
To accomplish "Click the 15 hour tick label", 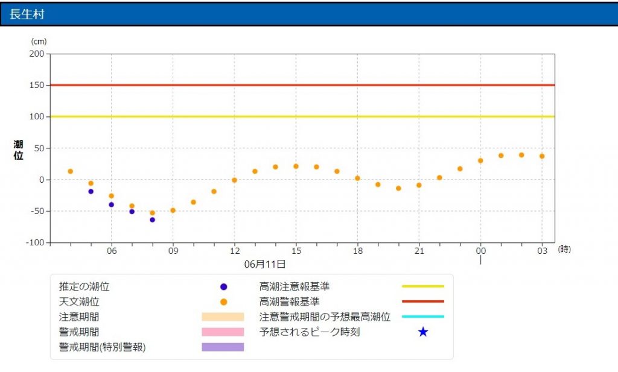I will point(296,251).
